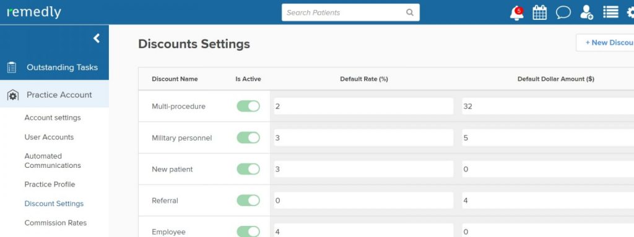The image size is (634, 237).
Task: Click the Referral discount name
Action: pos(165,201)
